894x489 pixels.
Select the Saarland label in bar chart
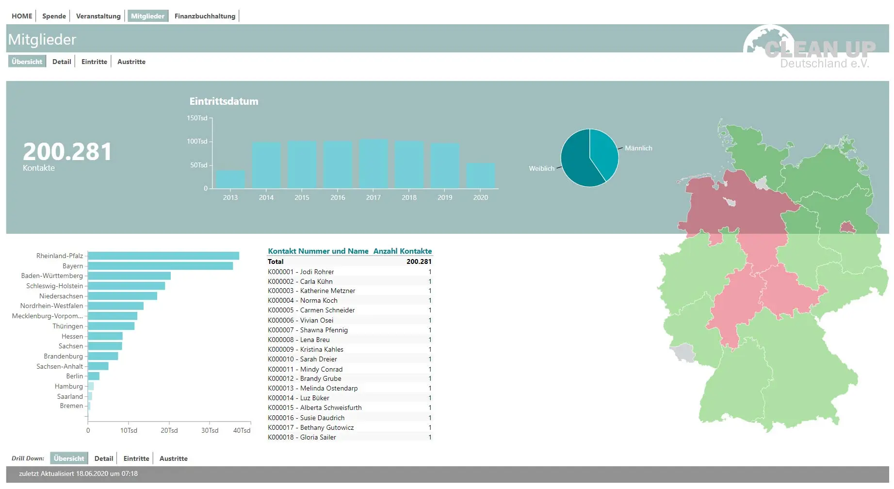pos(70,396)
